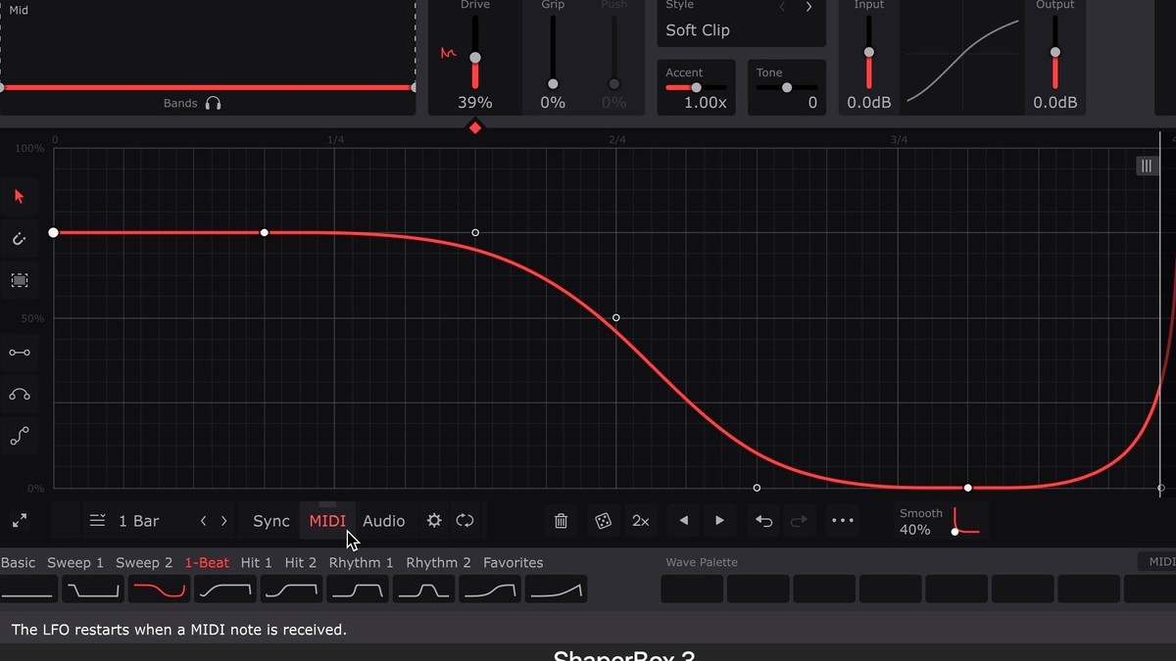Choose the marquee selection tool
Viewport: 1176px width, 661px height.
coord(19,281)
